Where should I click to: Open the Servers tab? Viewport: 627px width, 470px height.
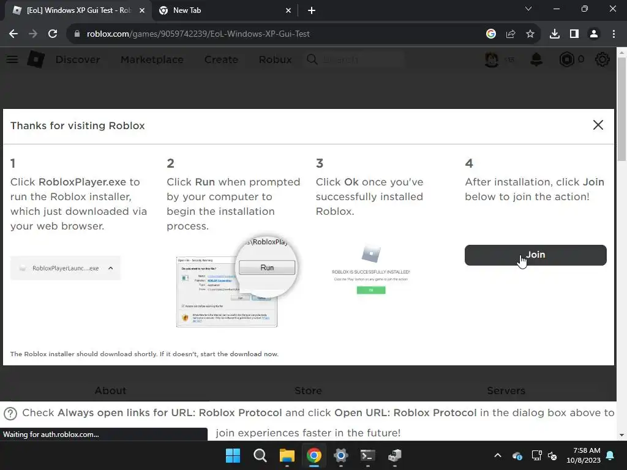coord(506,390)
